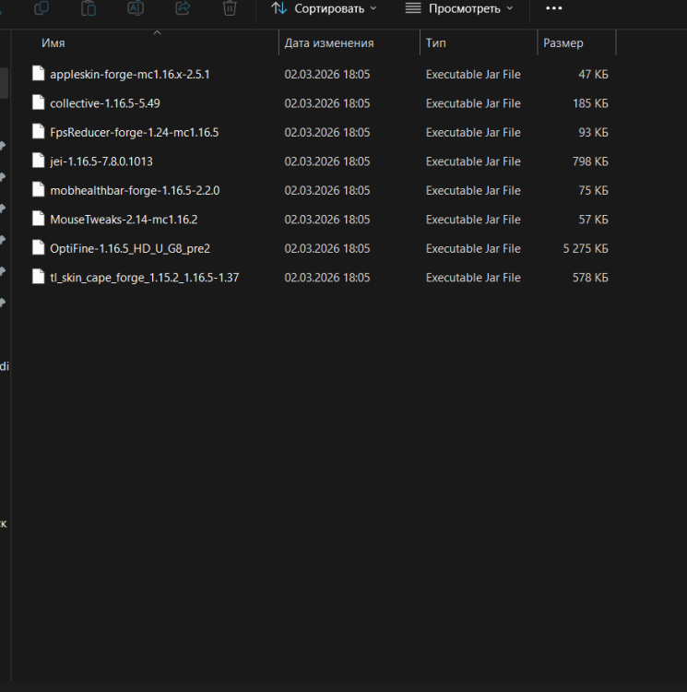Click the file icon beside mobhealthbar-forge
Viewport: 687px width, 692px height.
pos(39,190)
